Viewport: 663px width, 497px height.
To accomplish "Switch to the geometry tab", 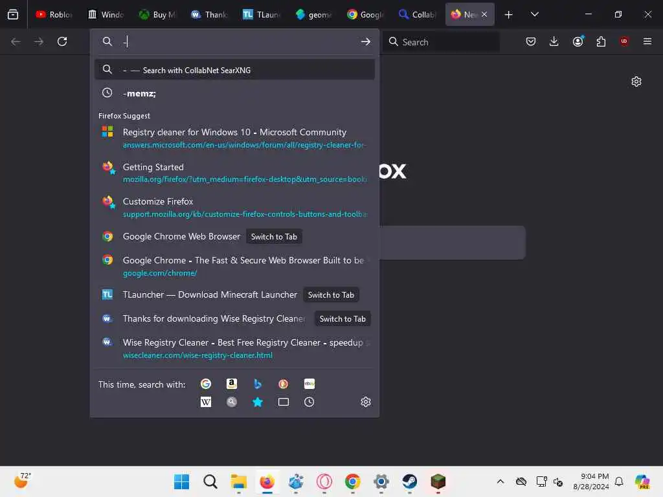I will click(x=313, y=15).
